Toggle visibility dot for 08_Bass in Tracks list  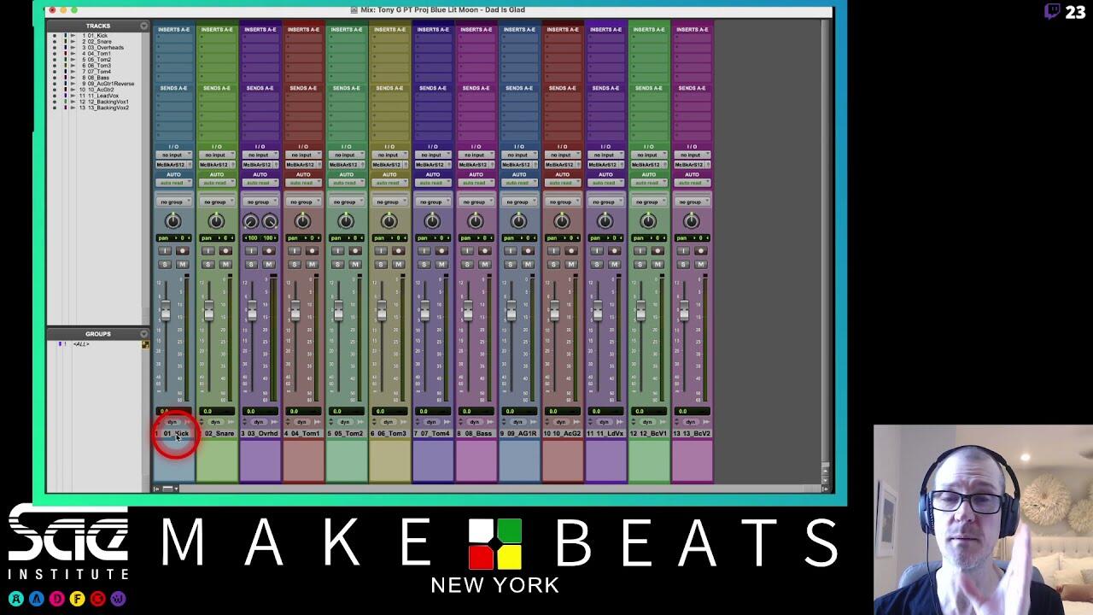[x=55, y=78]
